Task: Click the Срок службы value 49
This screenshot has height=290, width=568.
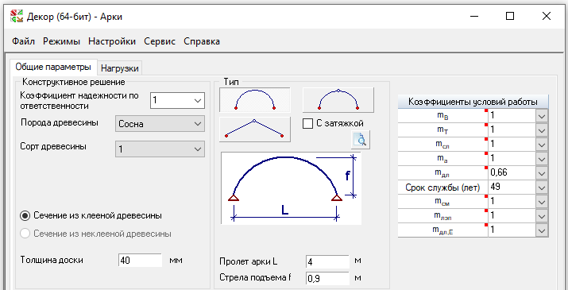Action: tap(512, 188)
